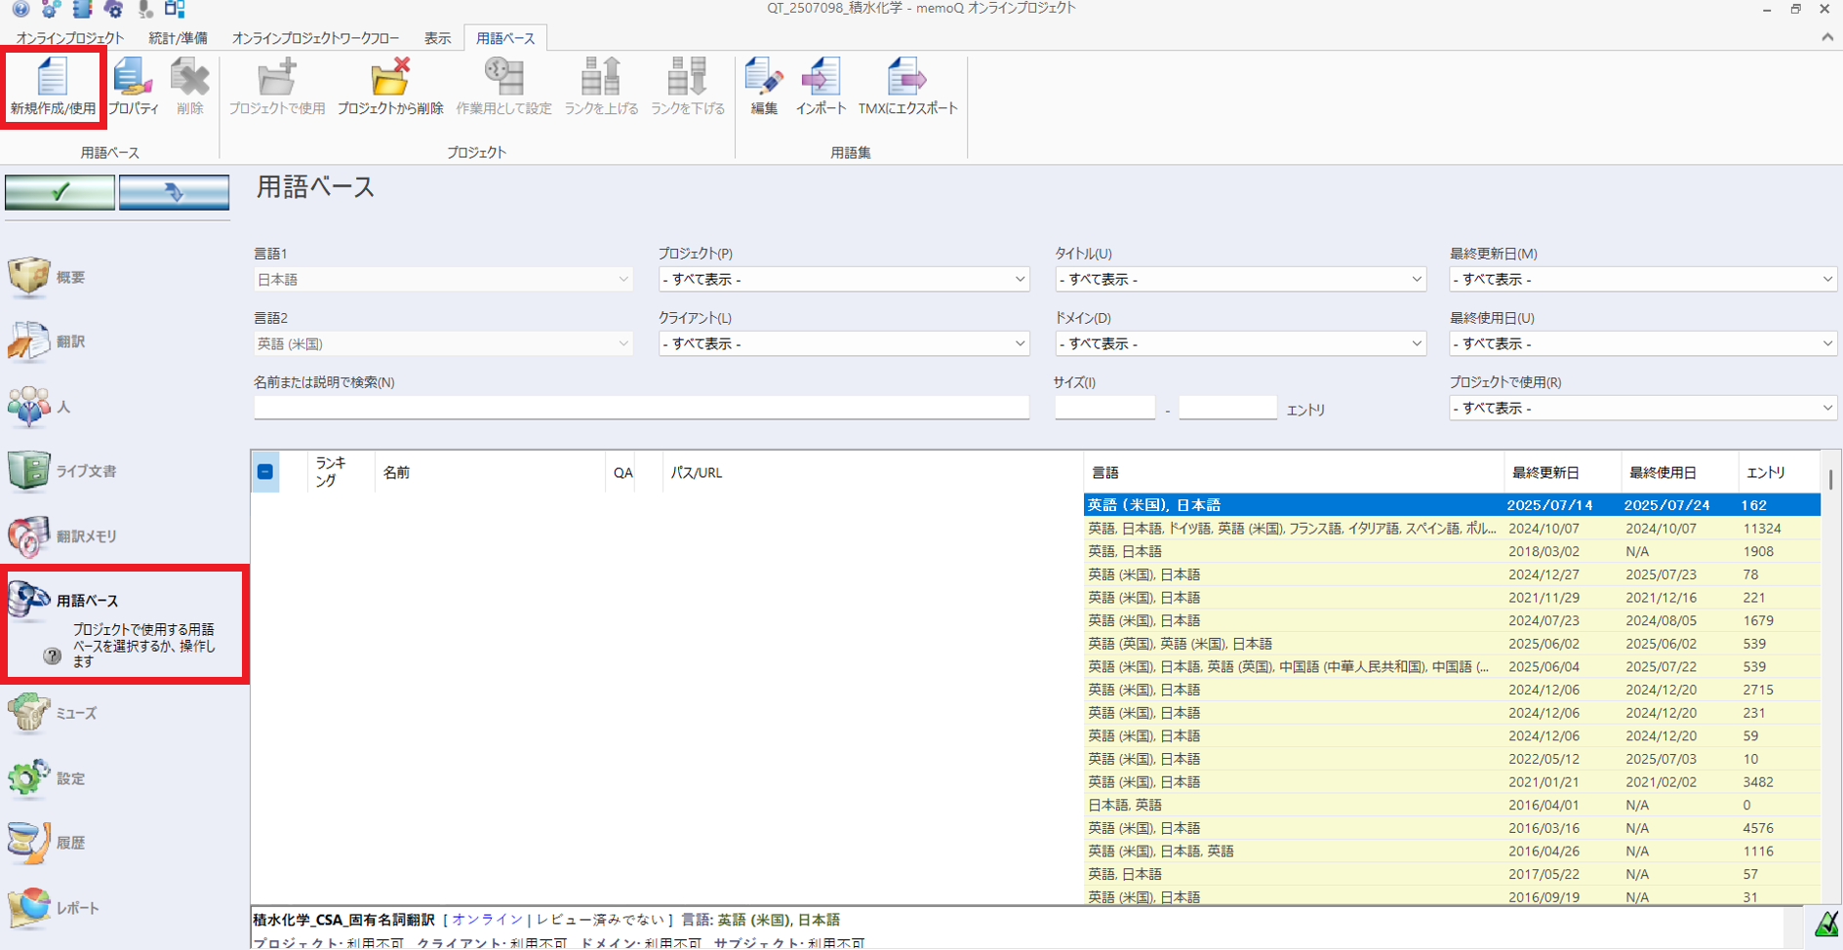Expand the 言語1 日本語 dropdown
The width and height of the screenshot is (1843, 950).
[443, 279]
